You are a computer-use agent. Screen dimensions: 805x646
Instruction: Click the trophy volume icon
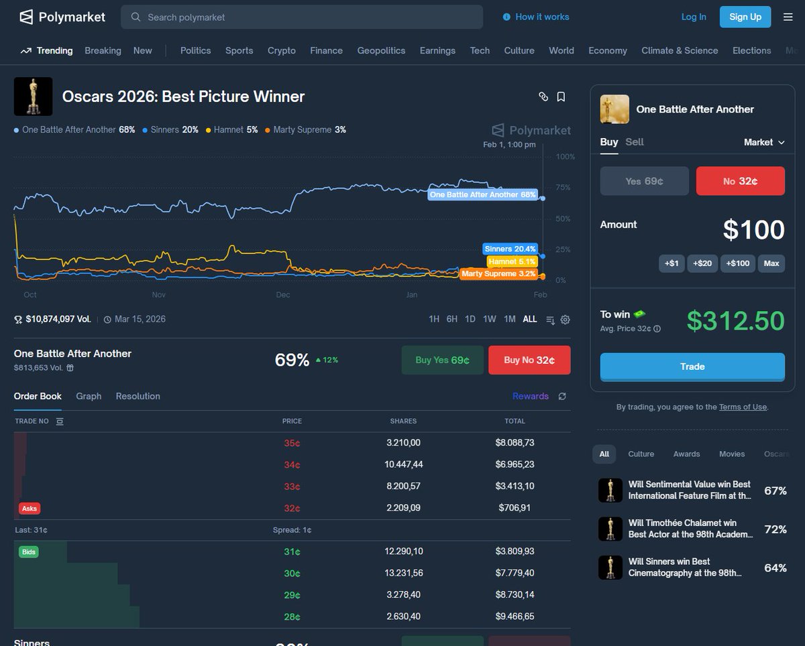(18, 319)
